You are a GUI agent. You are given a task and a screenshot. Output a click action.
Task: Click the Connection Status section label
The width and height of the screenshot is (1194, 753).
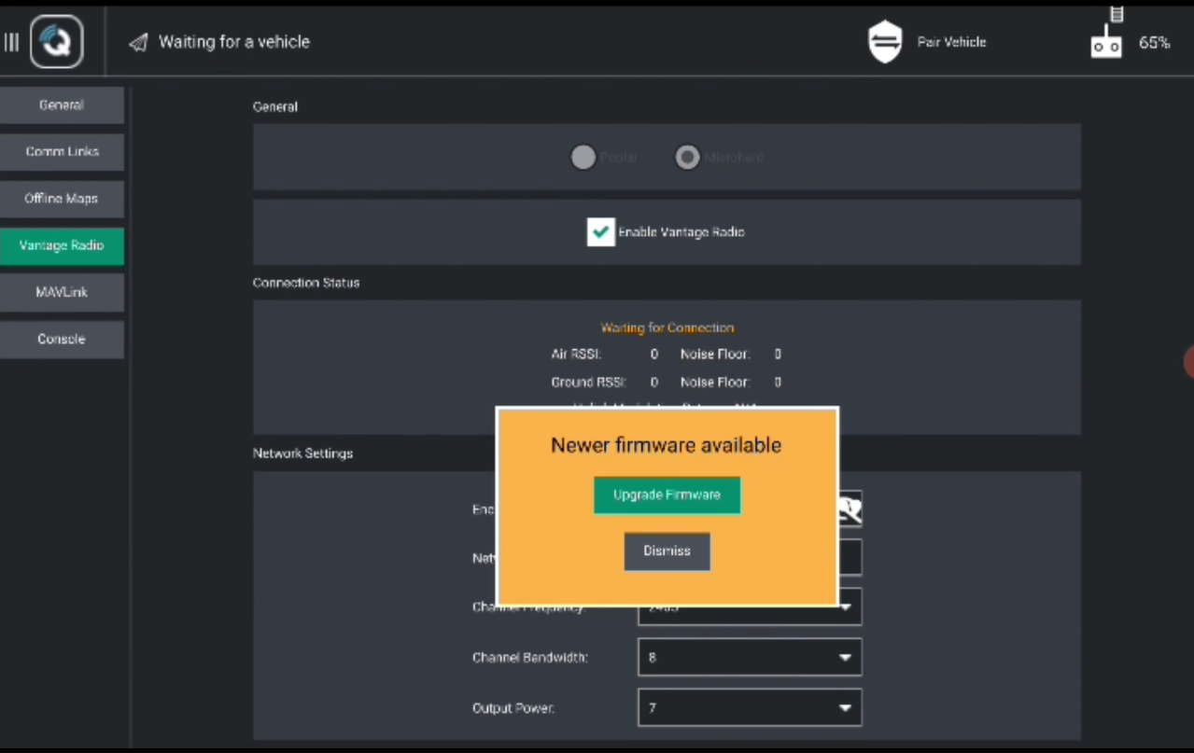306,283
